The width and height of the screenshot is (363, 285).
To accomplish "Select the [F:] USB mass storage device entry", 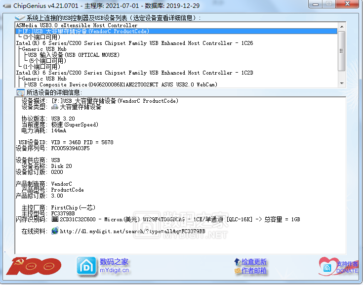I will [x=83, y=31].
